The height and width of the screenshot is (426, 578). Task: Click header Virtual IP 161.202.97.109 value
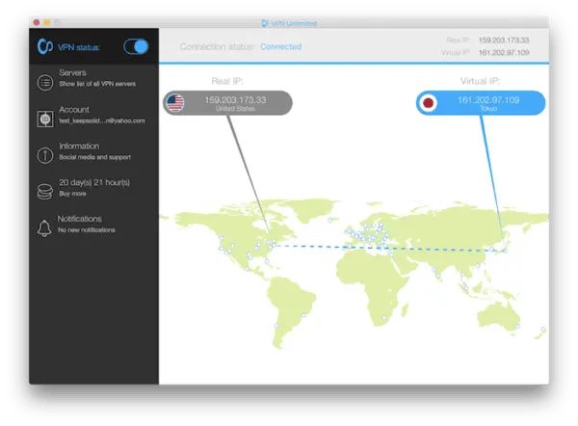504,53
